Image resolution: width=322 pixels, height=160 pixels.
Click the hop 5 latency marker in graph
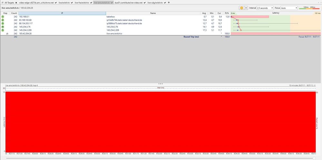click(241, 30)
